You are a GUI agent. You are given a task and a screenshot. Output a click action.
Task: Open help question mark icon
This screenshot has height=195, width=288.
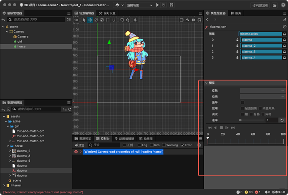tap(283, 5)
